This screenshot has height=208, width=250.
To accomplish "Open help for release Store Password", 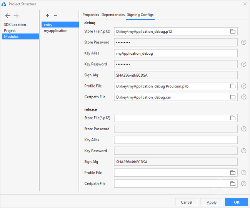I will 243,129.
